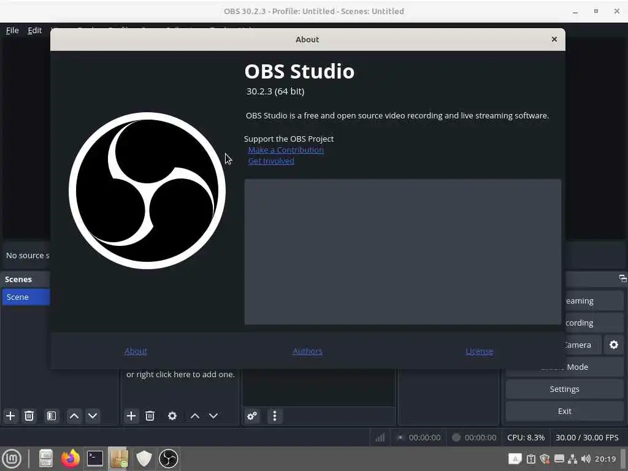Move scene up with the arrow
628x471 pixels.
[x=74, y=416]
